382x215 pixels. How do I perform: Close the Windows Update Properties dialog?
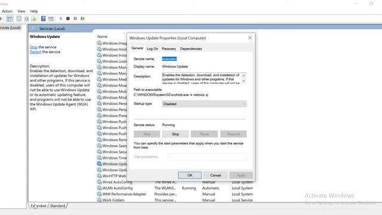coord(249,38)
